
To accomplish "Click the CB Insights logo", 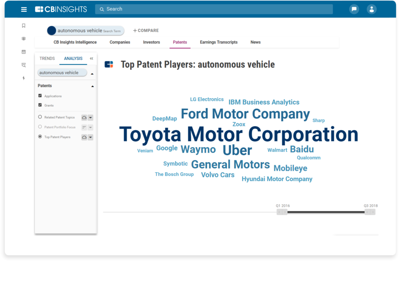I will (61, 9).
